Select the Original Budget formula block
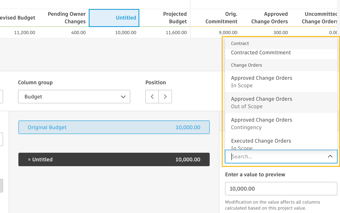 114,127
